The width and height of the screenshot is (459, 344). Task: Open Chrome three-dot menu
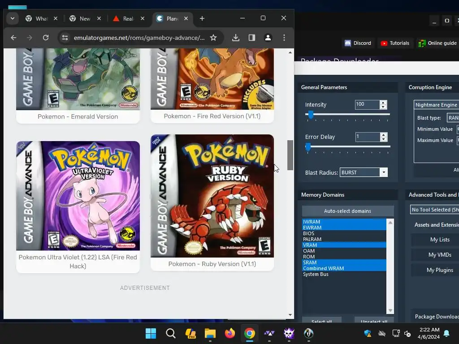pos(284,38)
